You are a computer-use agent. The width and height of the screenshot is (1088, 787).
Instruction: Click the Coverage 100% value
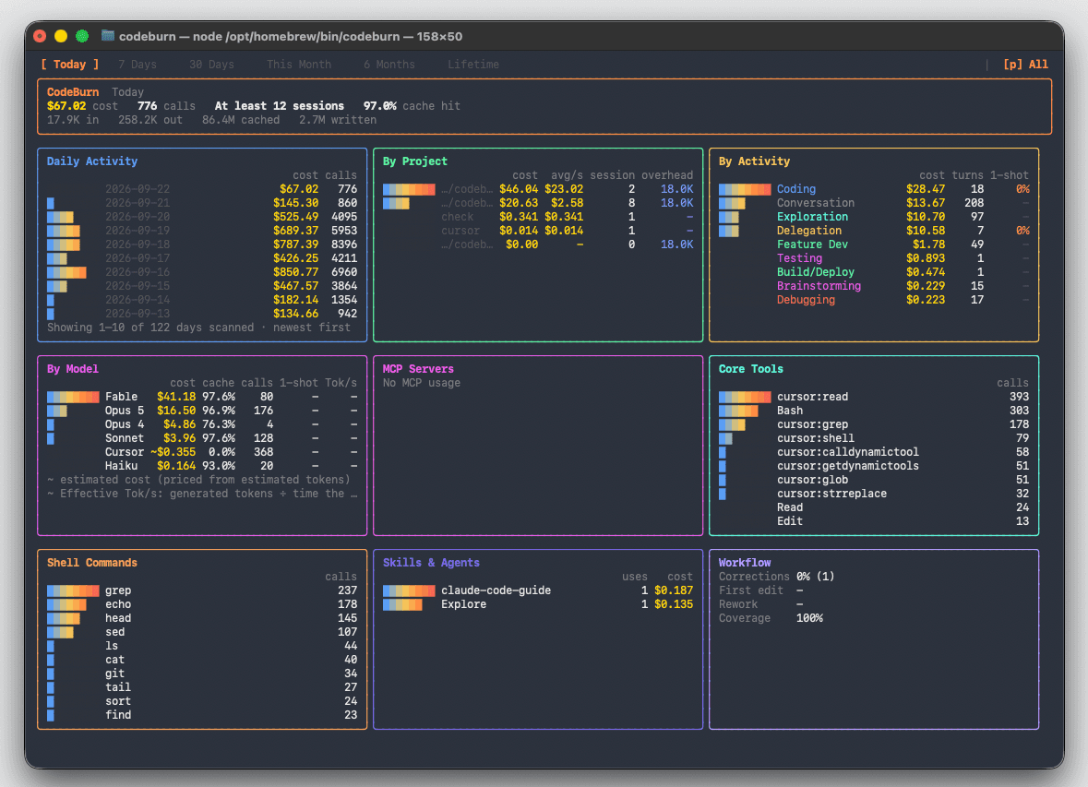pos(809,618)
